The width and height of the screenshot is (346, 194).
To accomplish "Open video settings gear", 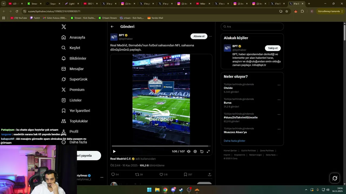I will 195,151.
